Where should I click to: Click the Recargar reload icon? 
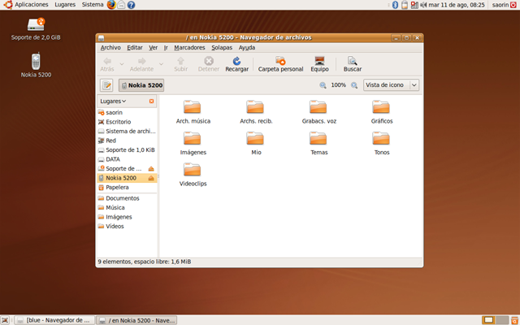236,62
